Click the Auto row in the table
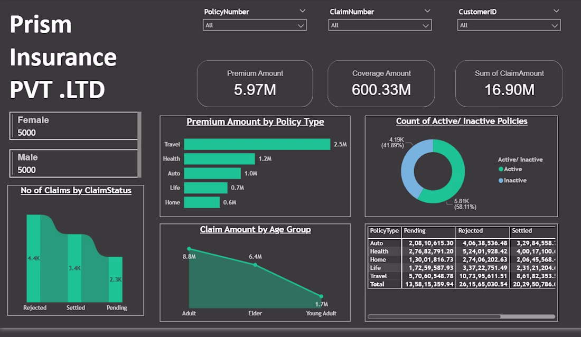581x337 pixels. click(462, 243)
